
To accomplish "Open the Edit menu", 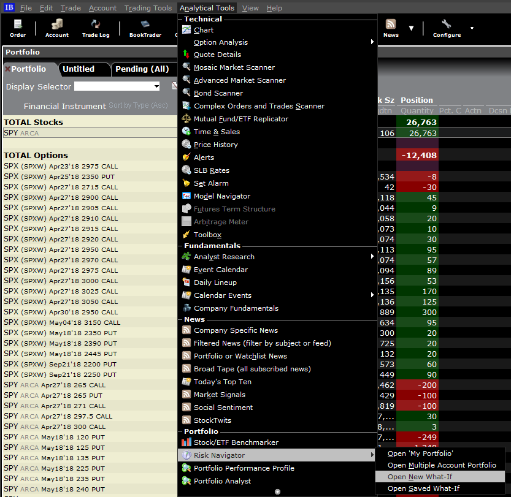I will coord(46,8).
